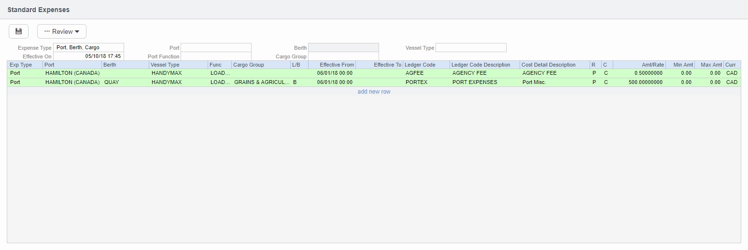Sort by Exp Type column header
This screenshot has height=250, width=748.
tap(25, 65)
